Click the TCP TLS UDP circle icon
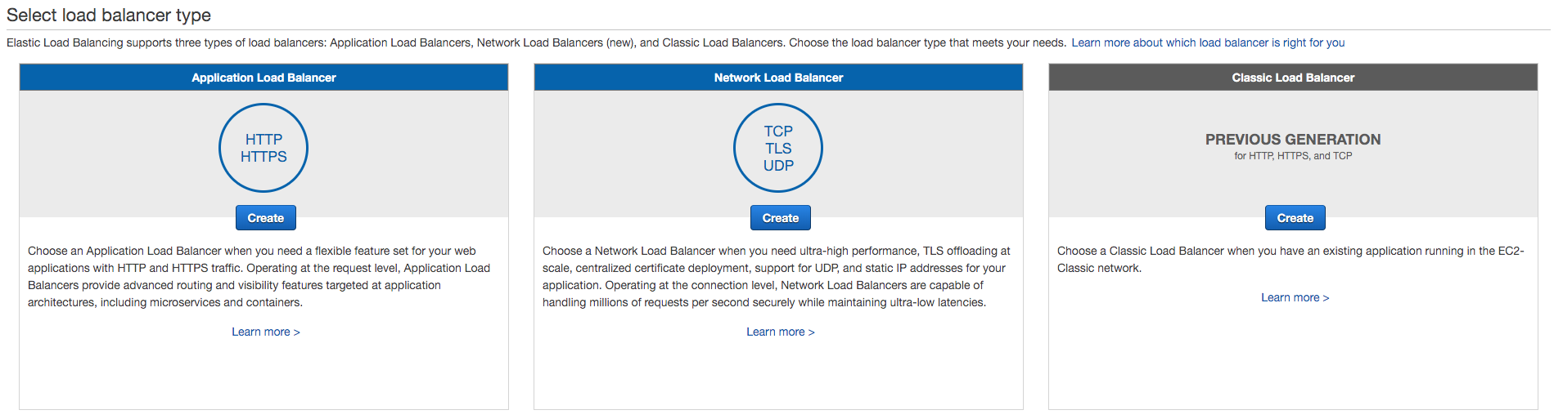The height and width of the screenshot is (419, 1554). tap(778, 148)
